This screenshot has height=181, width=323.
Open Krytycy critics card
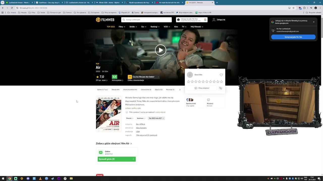click(215, 103)
